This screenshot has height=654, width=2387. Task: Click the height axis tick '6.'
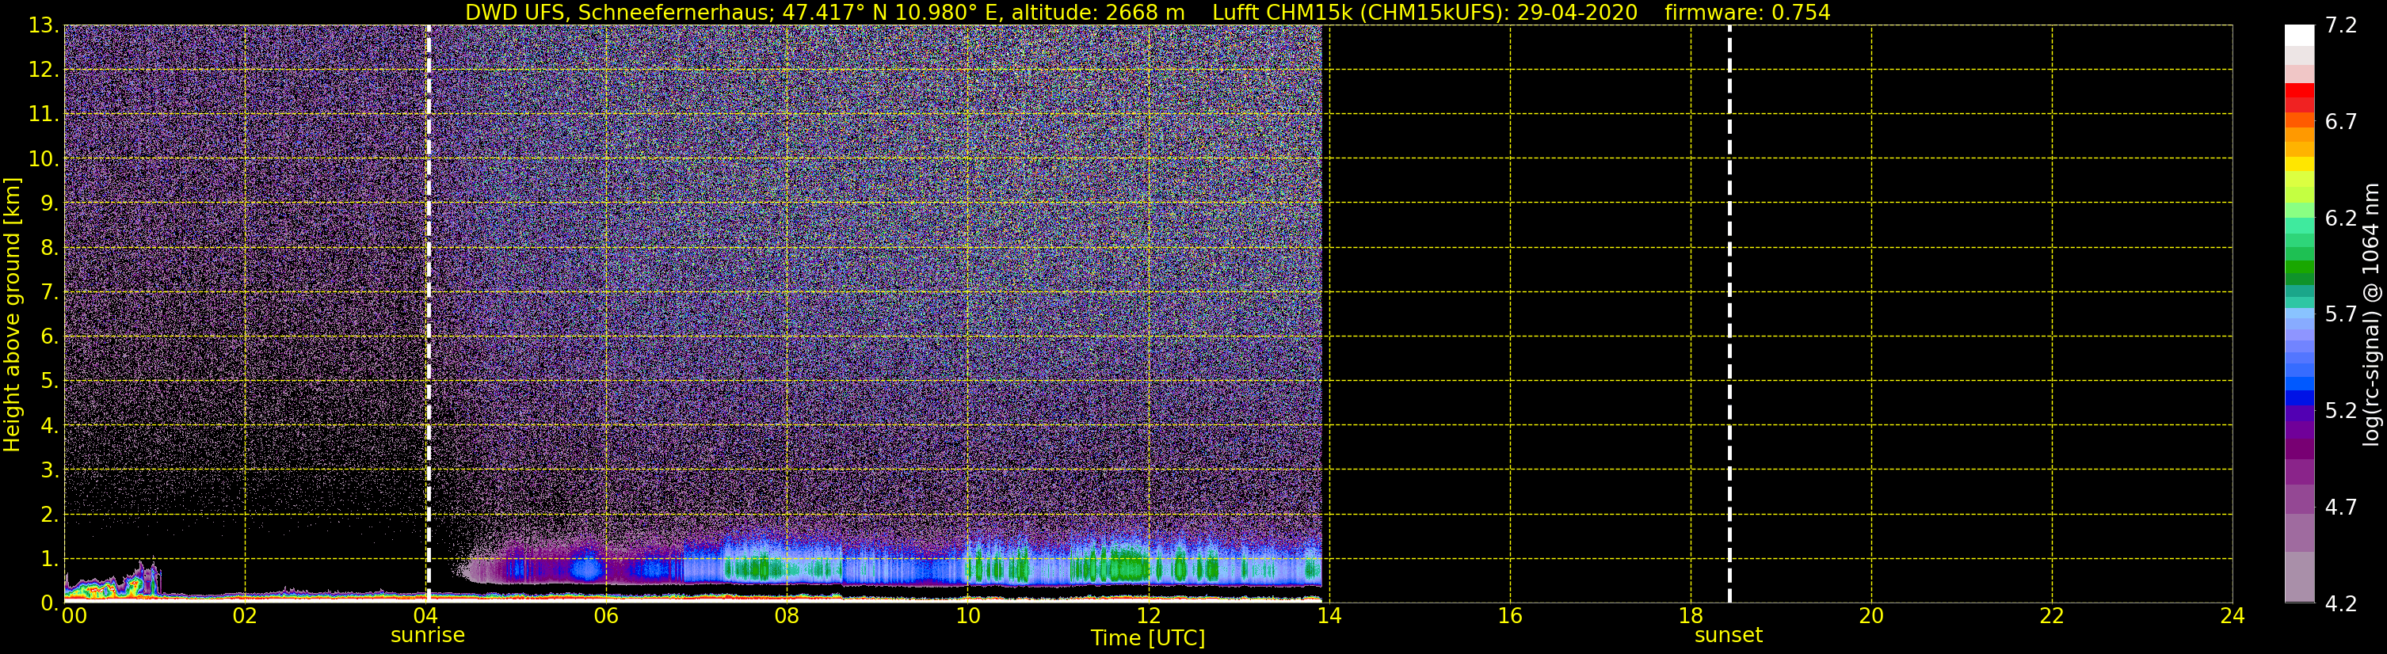(x=49, y=337)
